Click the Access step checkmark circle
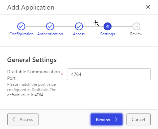The image size is (158, 129). tap(79, 26)
